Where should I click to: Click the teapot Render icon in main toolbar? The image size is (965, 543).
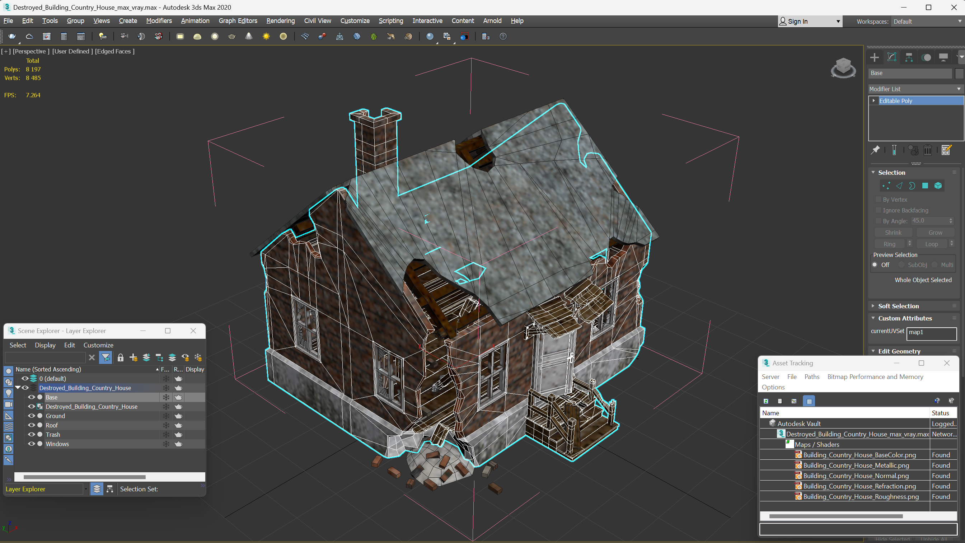click(x=12, y=36)
